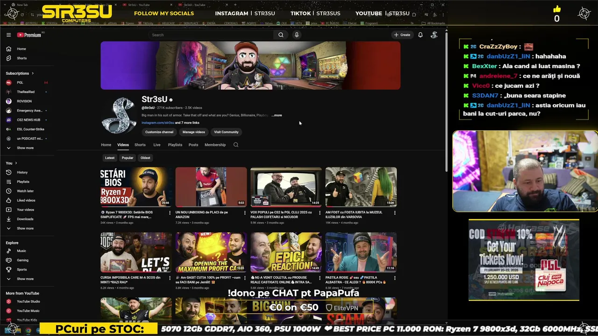Click the Str3sU channel avatar
The image size is (598, 336).
point(119,116)
